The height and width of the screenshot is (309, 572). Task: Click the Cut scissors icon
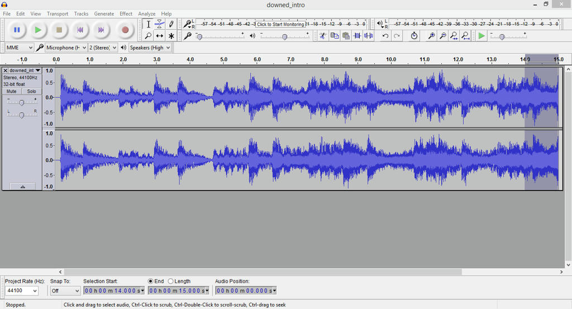pos(322,36)
